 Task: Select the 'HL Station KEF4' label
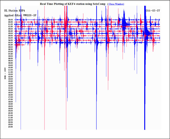tap(15, 11)
